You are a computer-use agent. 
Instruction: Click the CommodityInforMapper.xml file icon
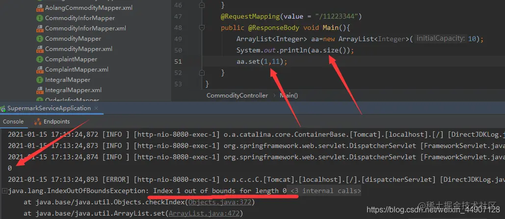click(40, 28)
